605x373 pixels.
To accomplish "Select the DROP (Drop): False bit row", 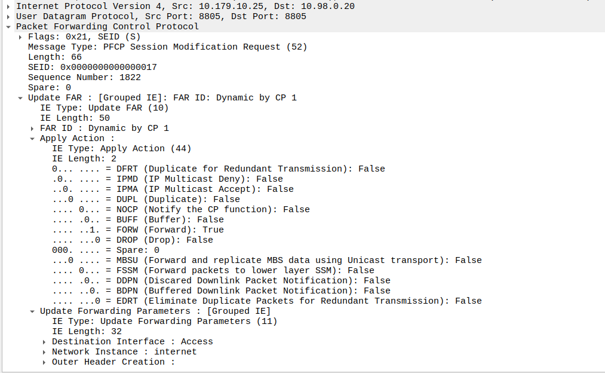I will 132,240.
